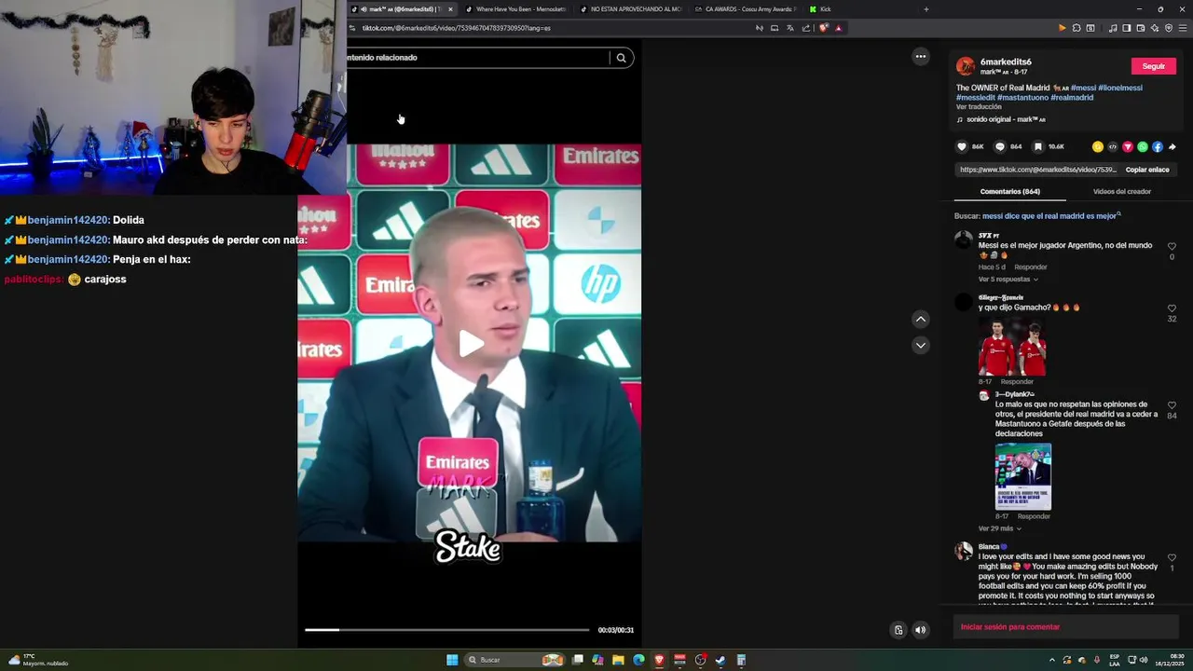The image size is (1193, 671).
Task: Follow the creator with Seguir button
Action: pos(1154,66)
